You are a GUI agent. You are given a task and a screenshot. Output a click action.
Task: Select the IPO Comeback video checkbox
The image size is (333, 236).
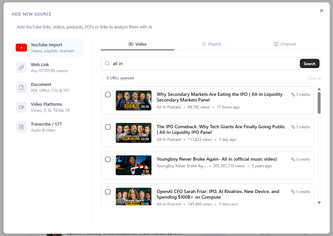pos(108,127)
